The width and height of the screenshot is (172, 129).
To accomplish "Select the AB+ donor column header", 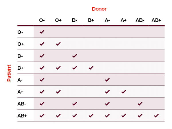I will click(x=156, y=20).
